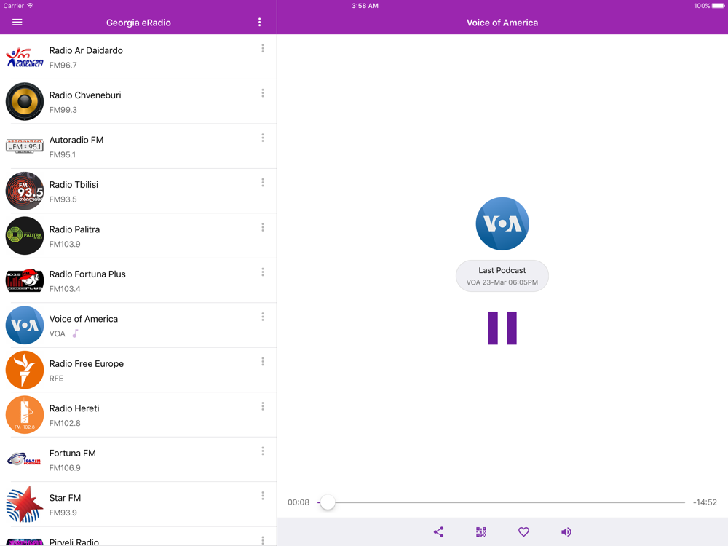The image size is (728, 546).
Task: Open options for Star FM
Action: click(x=263, y=496)
